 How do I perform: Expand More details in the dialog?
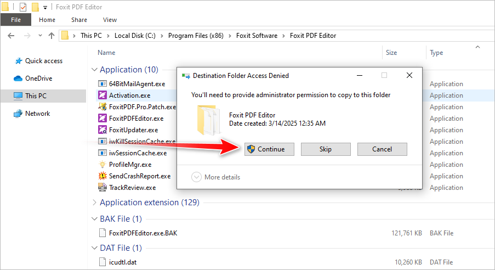(216, 177)
